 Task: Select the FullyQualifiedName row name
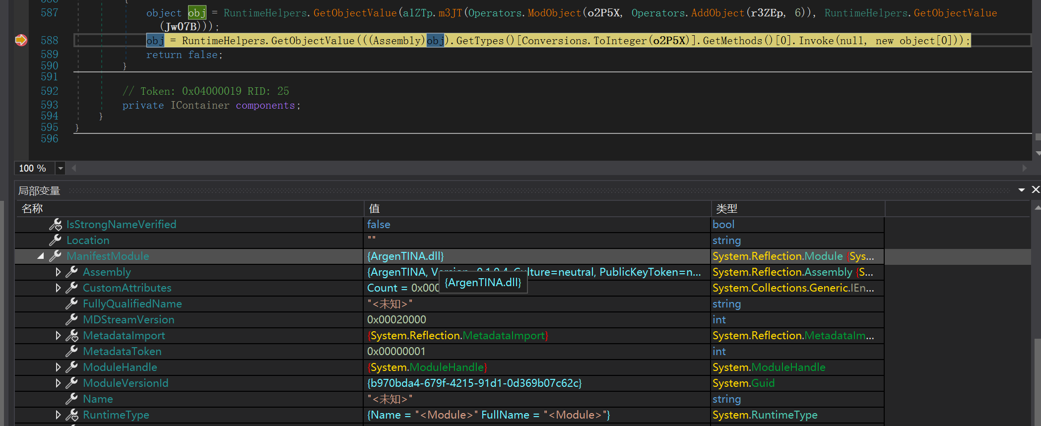click(132, 304)
